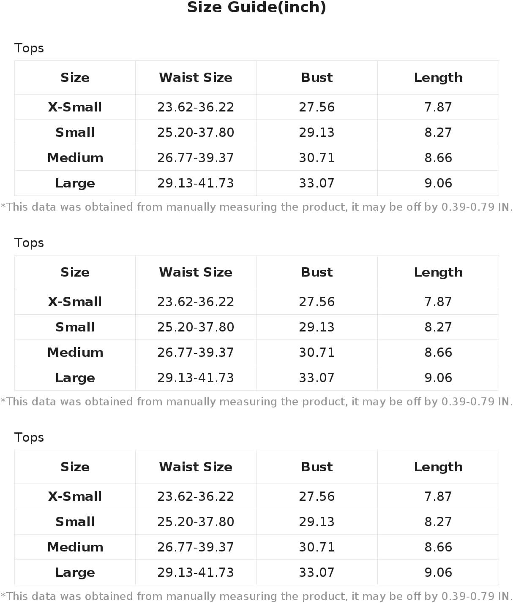Click X-Small length 7.87 in second table
Viewport: 513px width, 603px height.
tap(438, 302)
